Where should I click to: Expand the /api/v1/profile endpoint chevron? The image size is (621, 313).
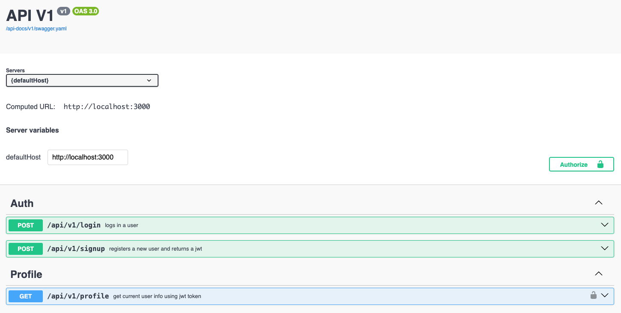pos(605,295)
